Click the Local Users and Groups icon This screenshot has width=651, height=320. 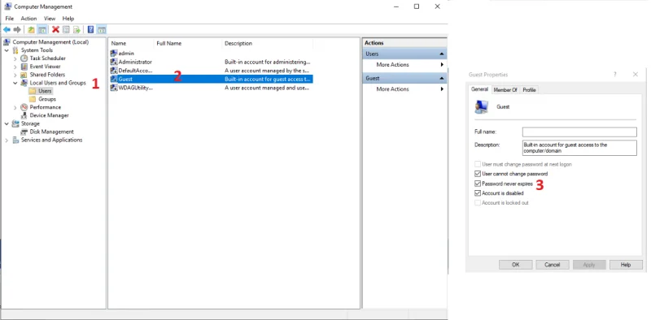click(x=24, y=83)
